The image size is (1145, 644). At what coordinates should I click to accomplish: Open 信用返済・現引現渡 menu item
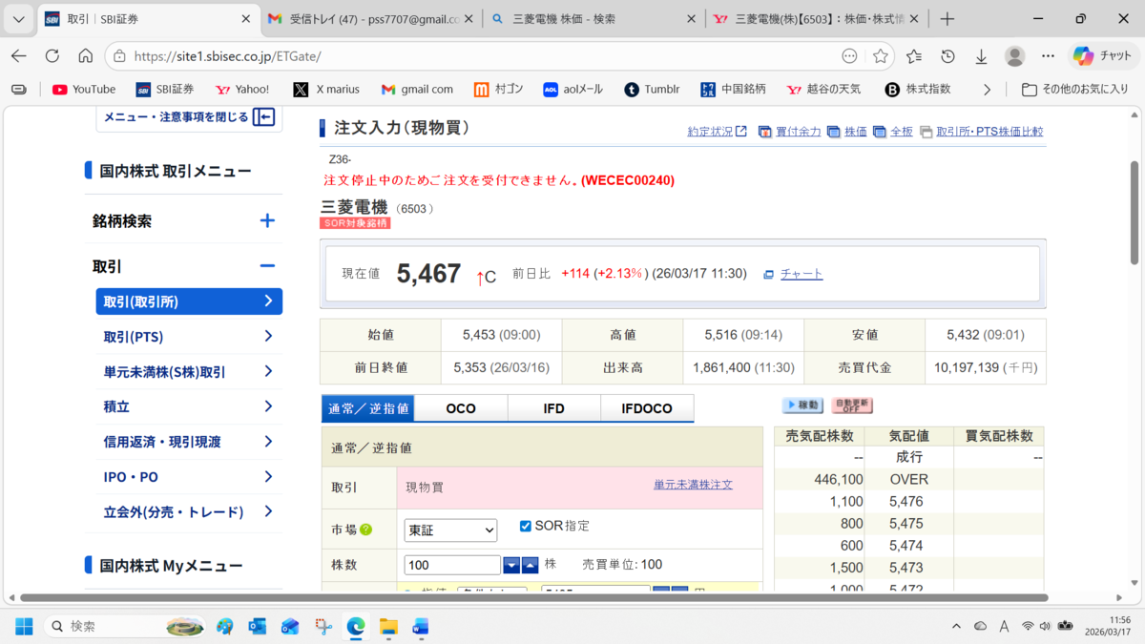(x=189, y=442)
